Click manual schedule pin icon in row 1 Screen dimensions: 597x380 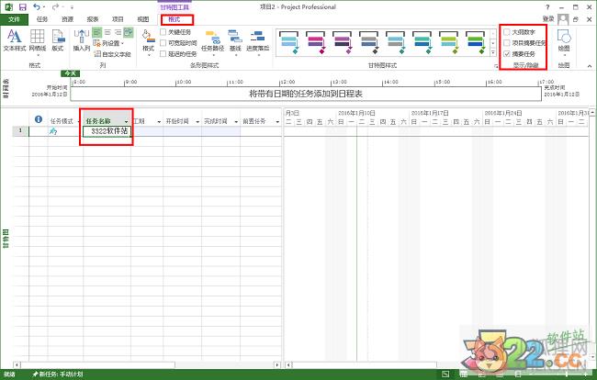[53, 131]
